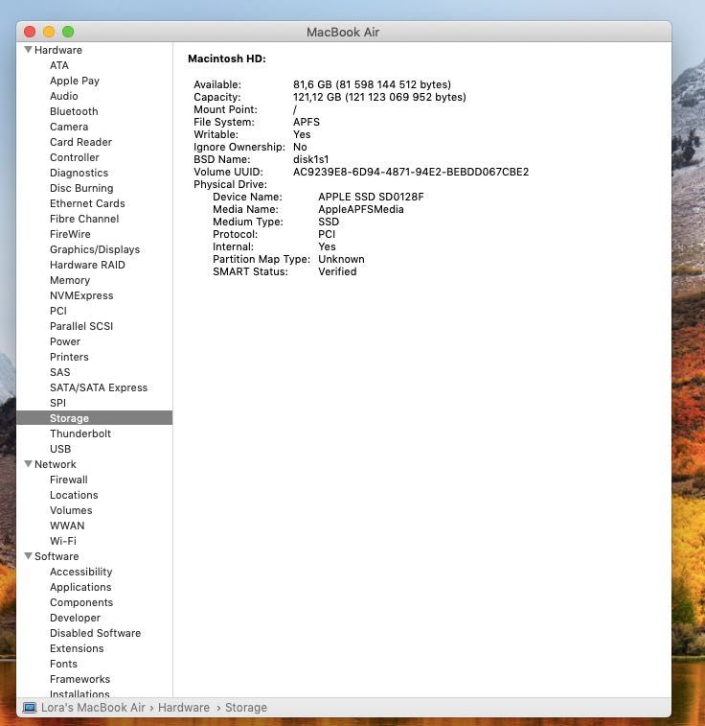Click the green zoom button
This screenshot has height=726, width=705.
point(68,32)
